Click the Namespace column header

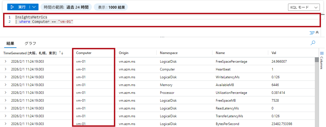click(169, 53)
